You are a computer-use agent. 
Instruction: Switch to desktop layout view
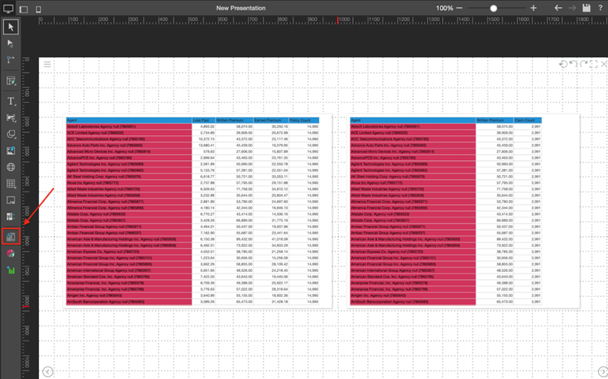pos(8,9)
